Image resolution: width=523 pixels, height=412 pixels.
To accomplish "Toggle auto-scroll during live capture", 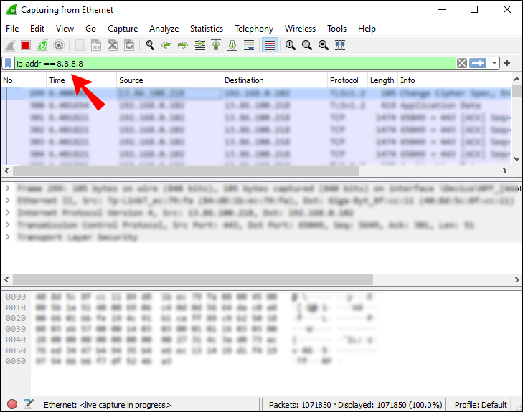I will tap(249, 45).
